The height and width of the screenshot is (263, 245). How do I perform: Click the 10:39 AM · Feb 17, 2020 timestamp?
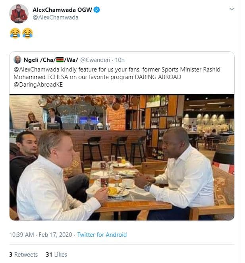pyautogui.click(x=41, y=235)
